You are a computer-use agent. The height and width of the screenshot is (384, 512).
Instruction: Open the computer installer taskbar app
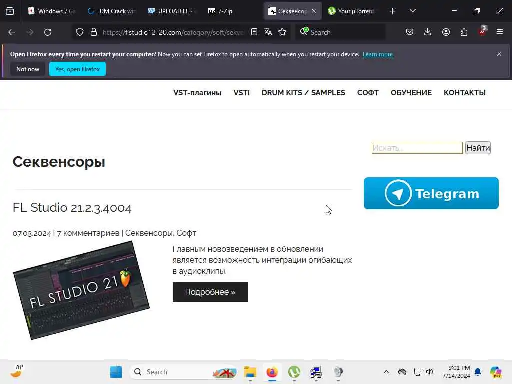tap(316, 372)
